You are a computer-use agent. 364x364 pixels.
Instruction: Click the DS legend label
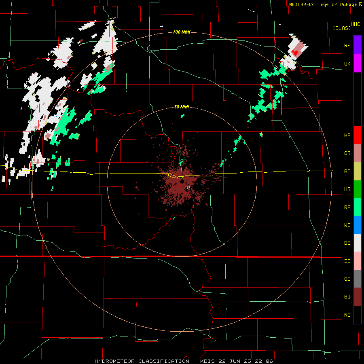(347, 243)
